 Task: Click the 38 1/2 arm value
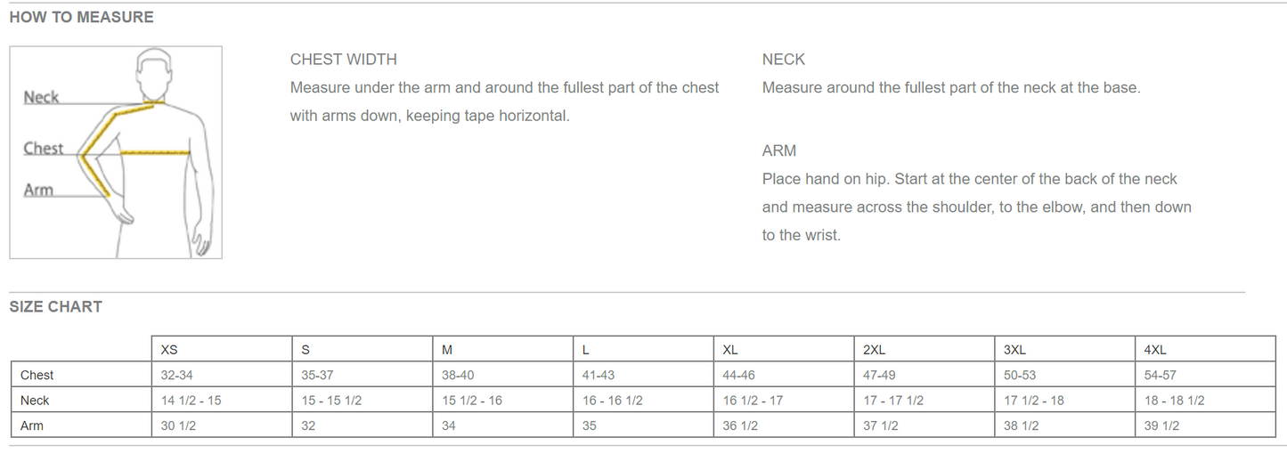coord(1021,426)
